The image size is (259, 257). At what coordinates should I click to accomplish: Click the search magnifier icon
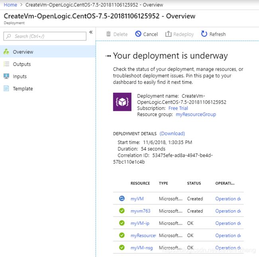[9, 36]
